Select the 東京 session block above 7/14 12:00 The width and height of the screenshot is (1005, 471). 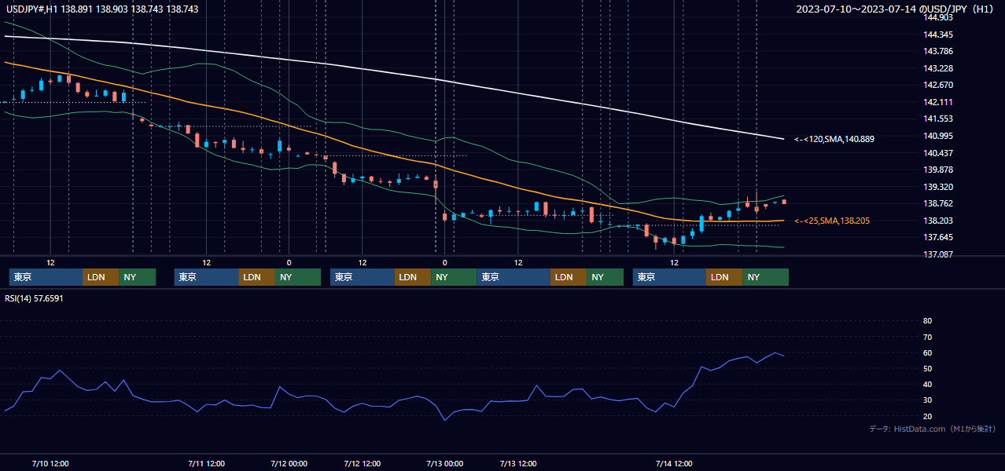point(669,277)
